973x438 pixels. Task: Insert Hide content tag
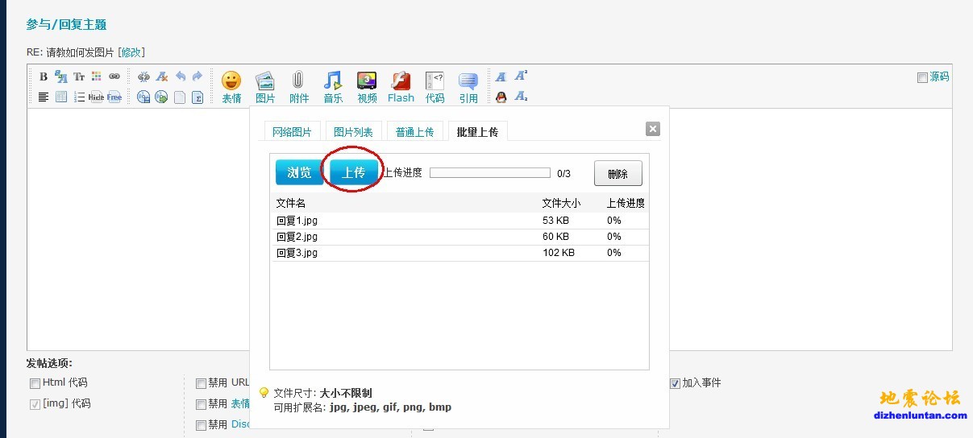point(97,97)
